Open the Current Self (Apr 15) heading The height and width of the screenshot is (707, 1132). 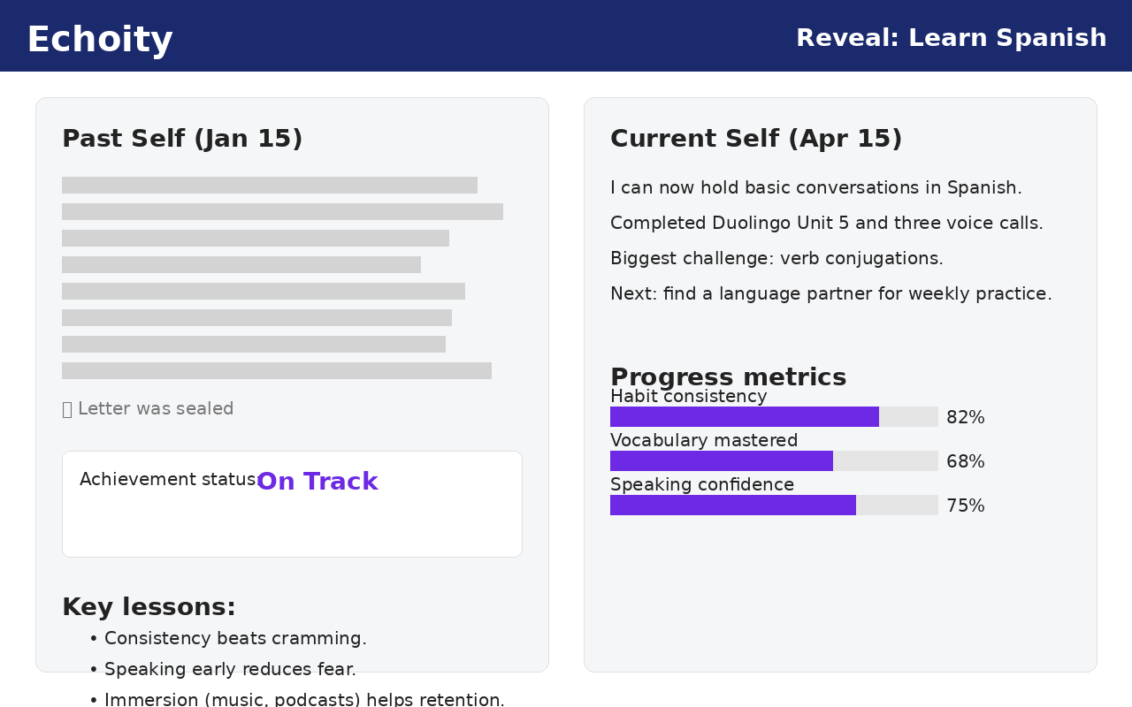click(756, 139)
